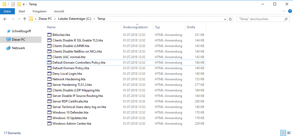Switch to details view layout icon
The height and width of the screenshot is (136, 293).
click(283, 133)
